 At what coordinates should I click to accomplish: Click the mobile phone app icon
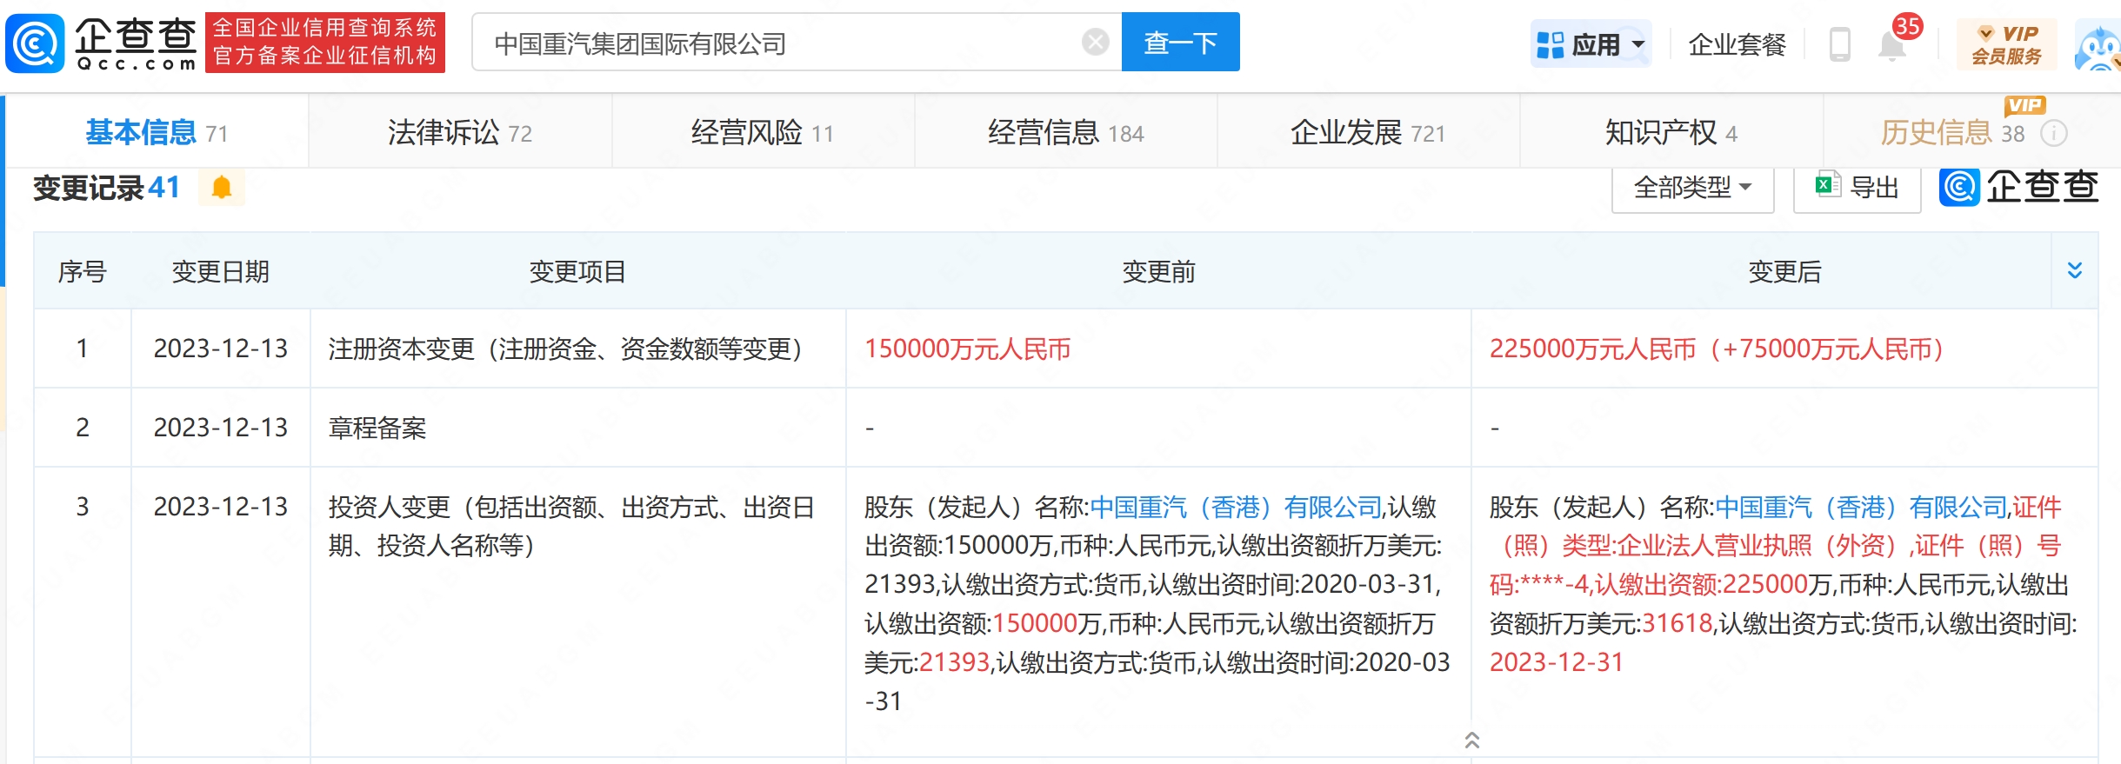pyautogui.click(x=1839, y=43)
